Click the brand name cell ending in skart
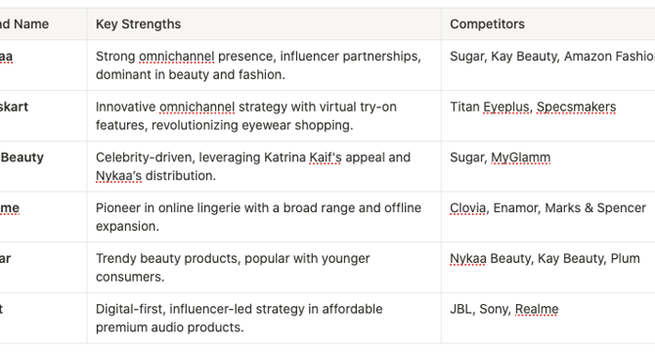 (43, 116)
